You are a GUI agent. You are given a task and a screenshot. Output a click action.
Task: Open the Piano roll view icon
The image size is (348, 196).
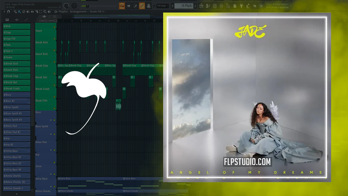[208, 6]
